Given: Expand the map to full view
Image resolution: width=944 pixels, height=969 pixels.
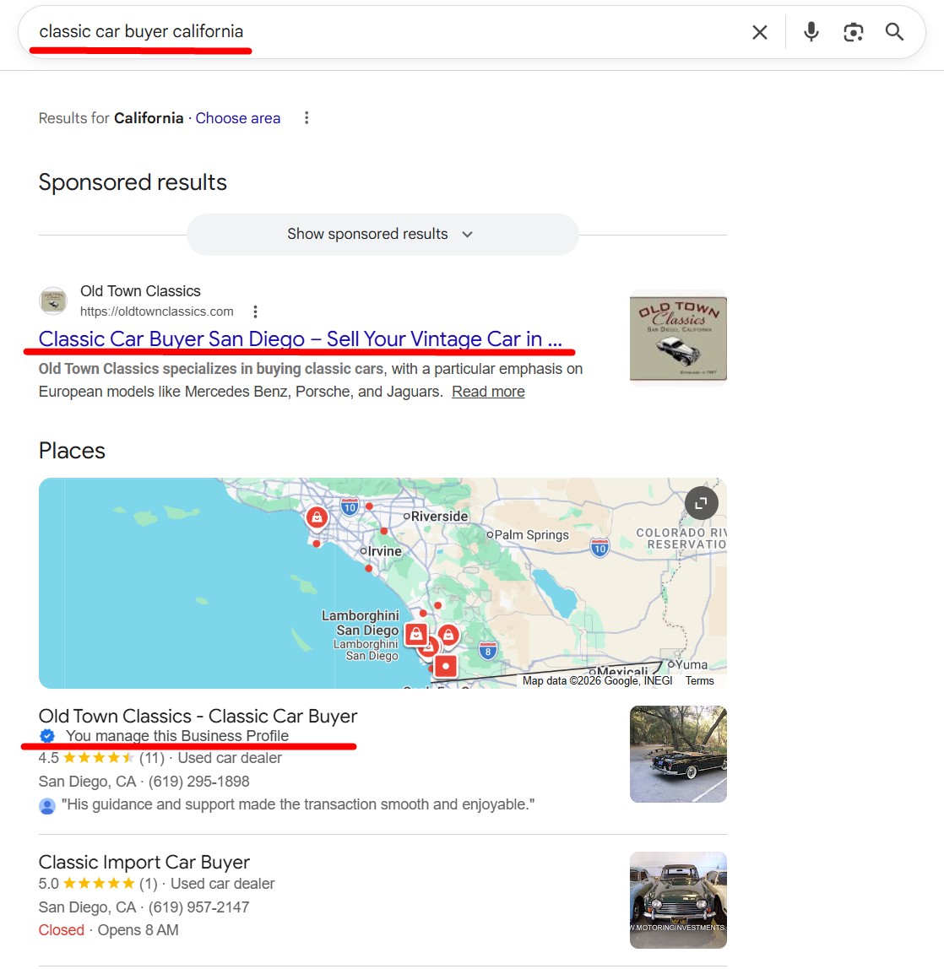Looking at the screenshot, I should pyautogui.click(x=701, y=503).
